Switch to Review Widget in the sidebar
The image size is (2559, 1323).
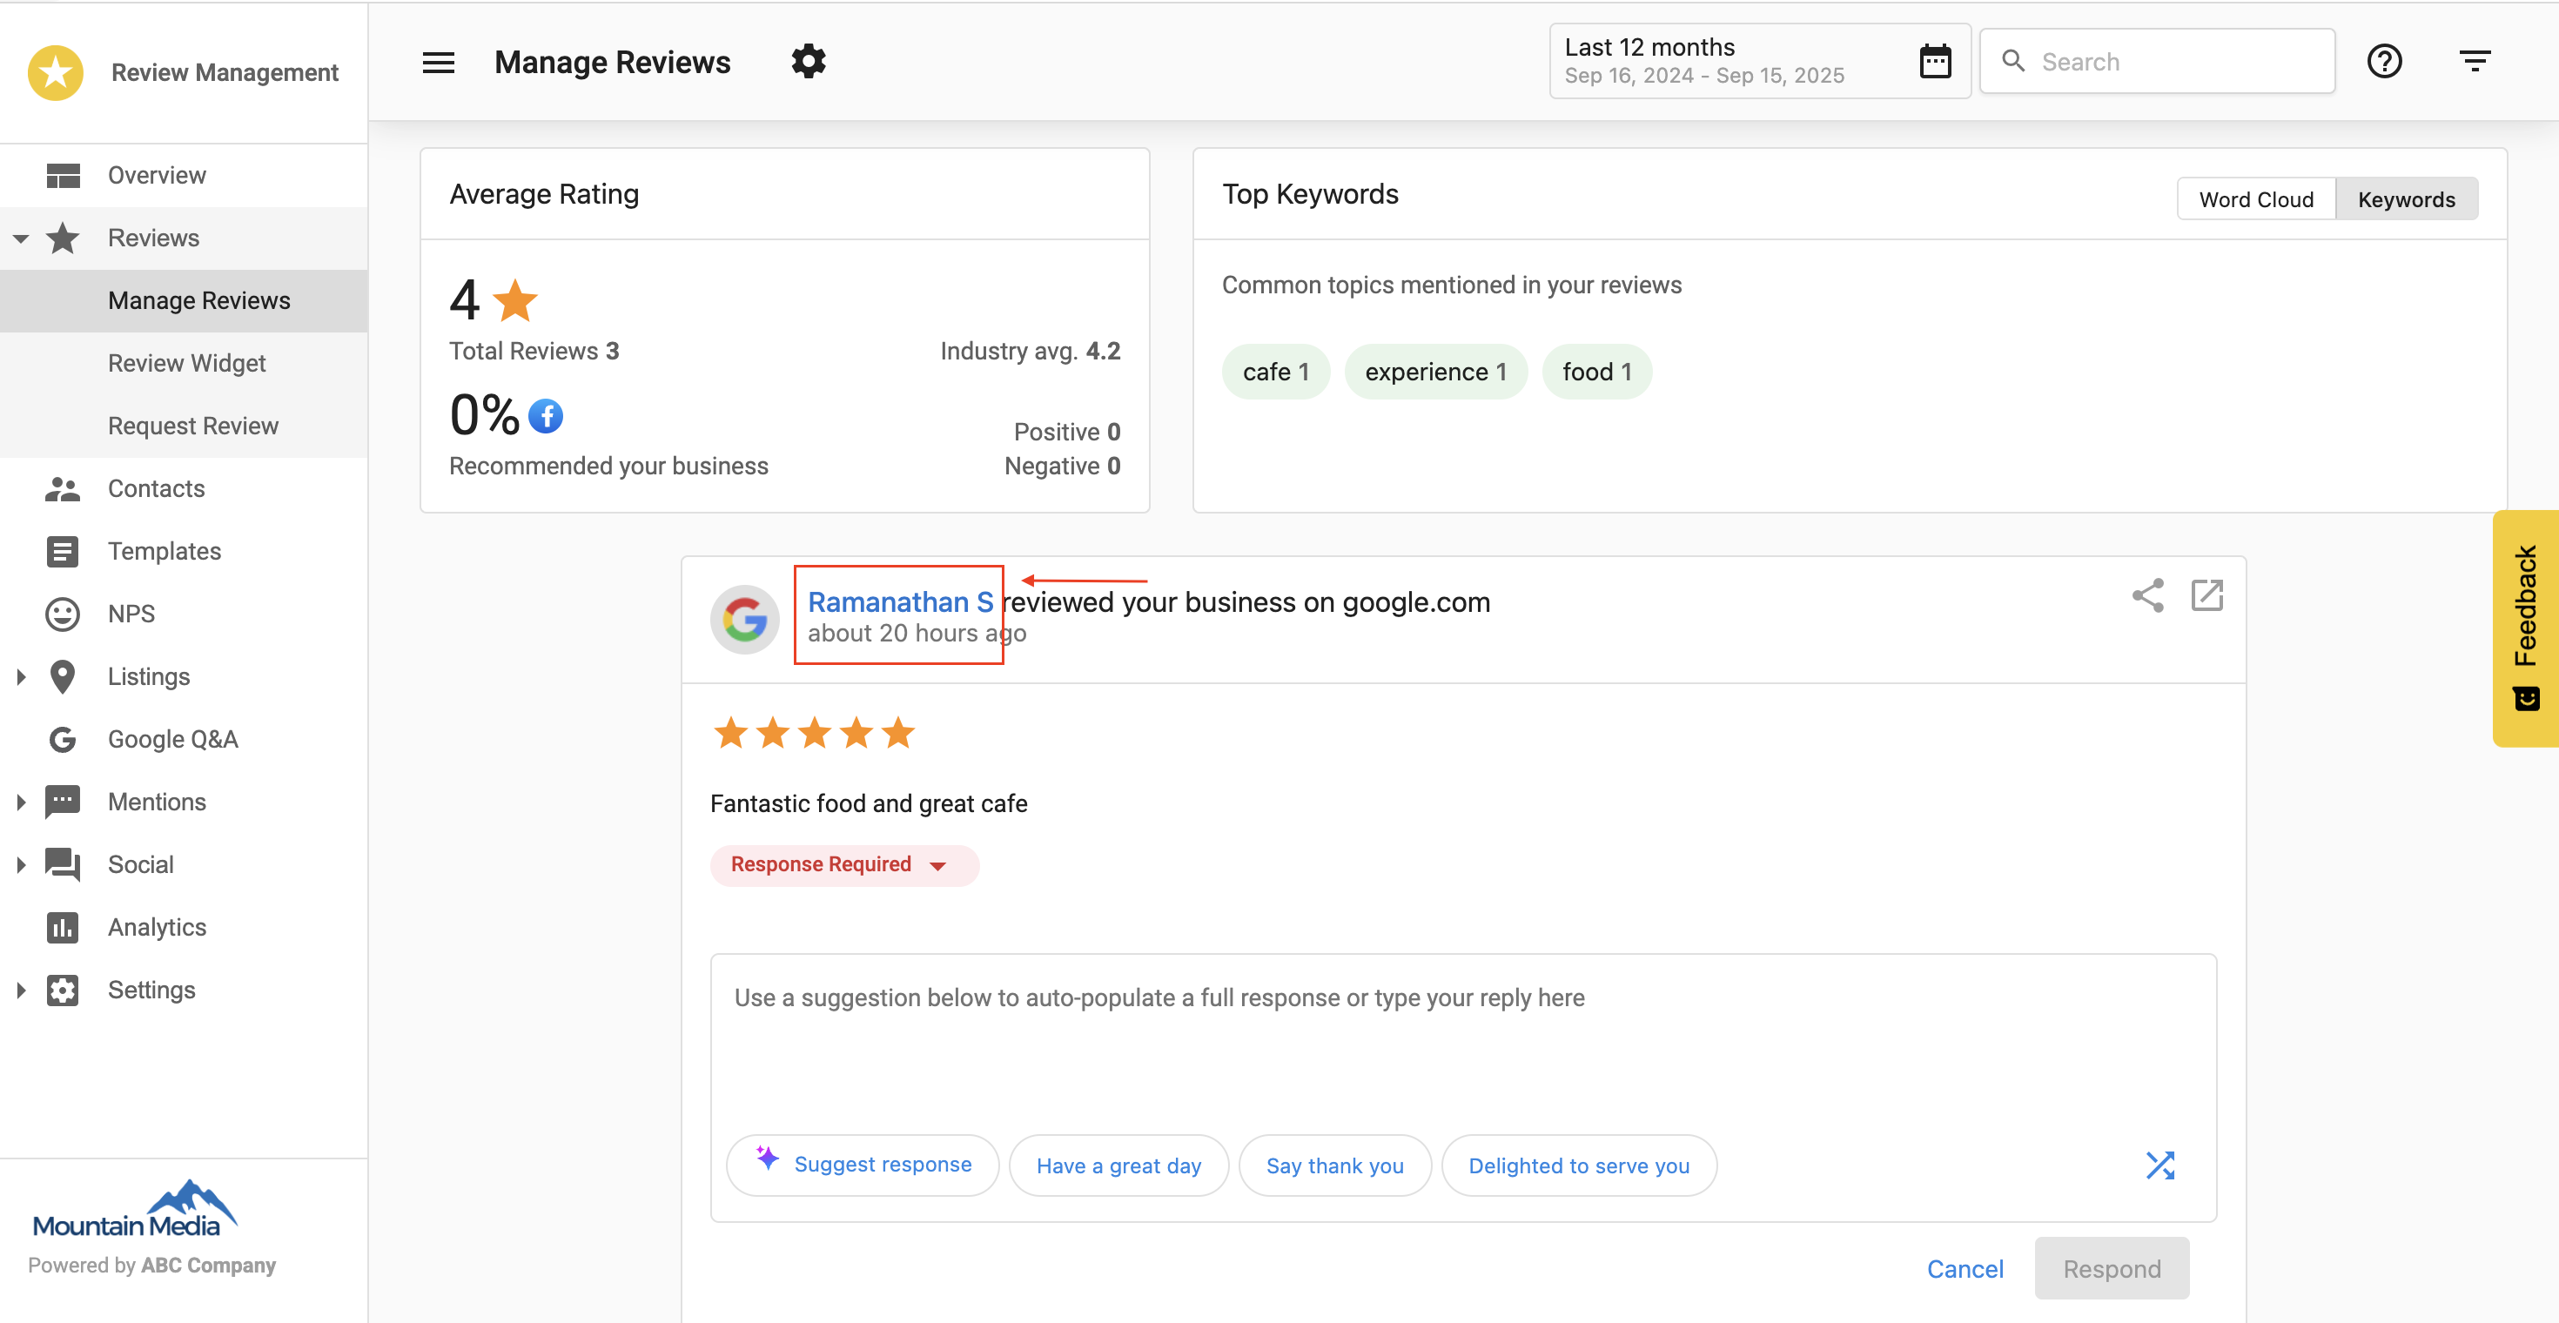tap(187, 363)
